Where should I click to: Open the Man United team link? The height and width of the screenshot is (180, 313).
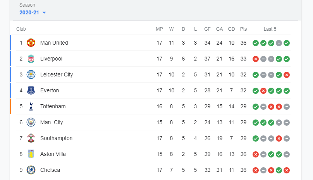point(54,43)
